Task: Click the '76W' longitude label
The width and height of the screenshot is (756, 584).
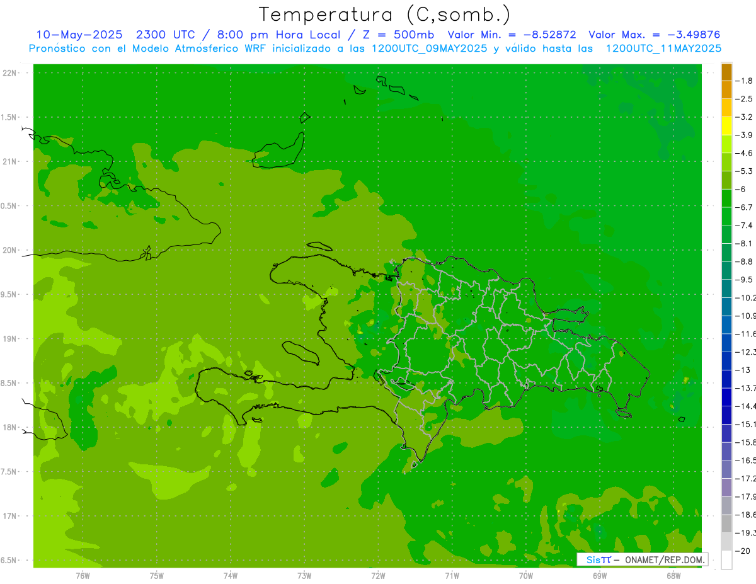Action: (83, 576)
